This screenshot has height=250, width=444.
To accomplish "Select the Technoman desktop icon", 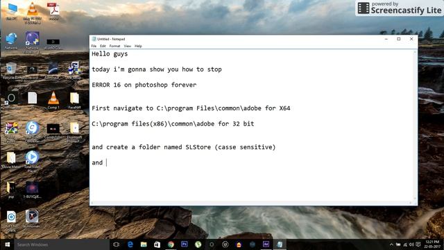I will [x=32, y=219].
